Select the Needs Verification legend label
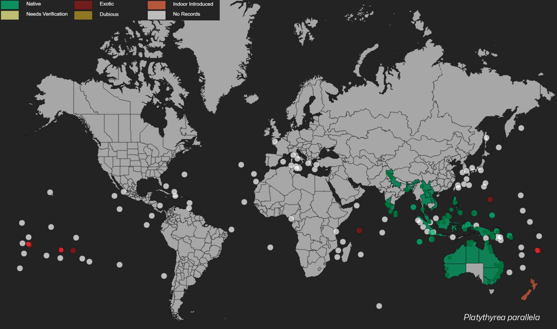This screenshot has width=557, height=329. coord(47,14)
